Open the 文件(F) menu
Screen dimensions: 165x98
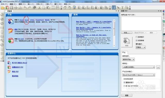point(4,4)
